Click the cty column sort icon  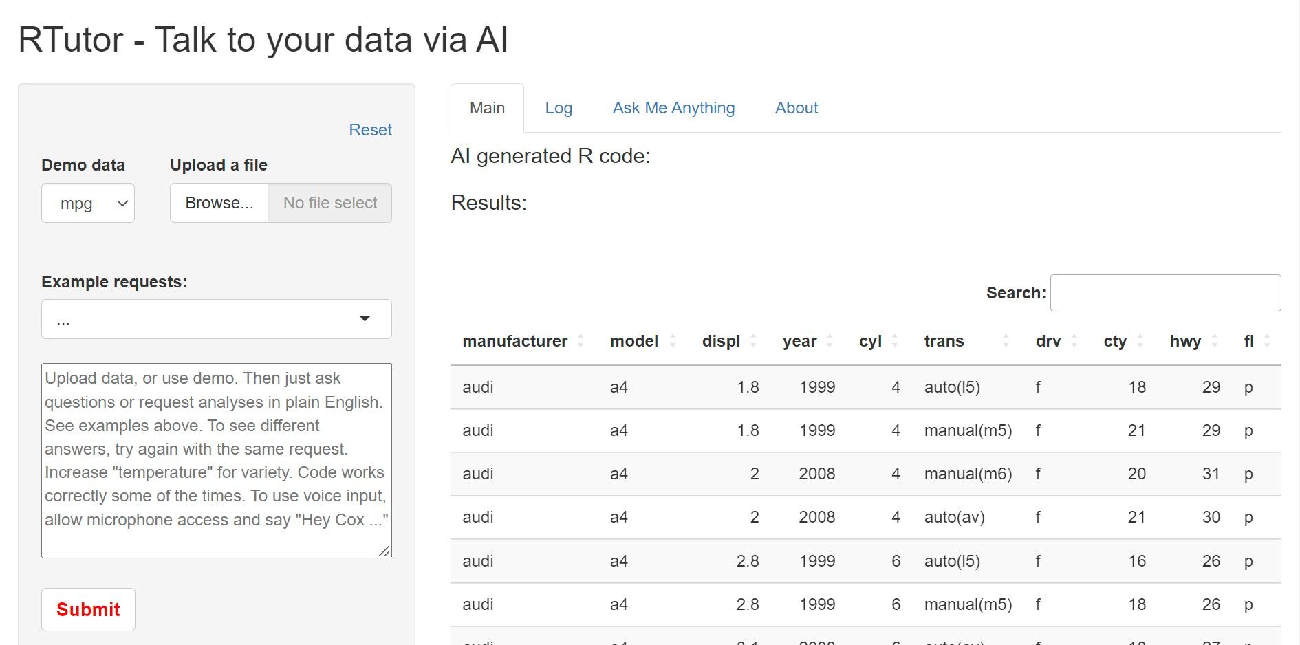coord(1140,341)
